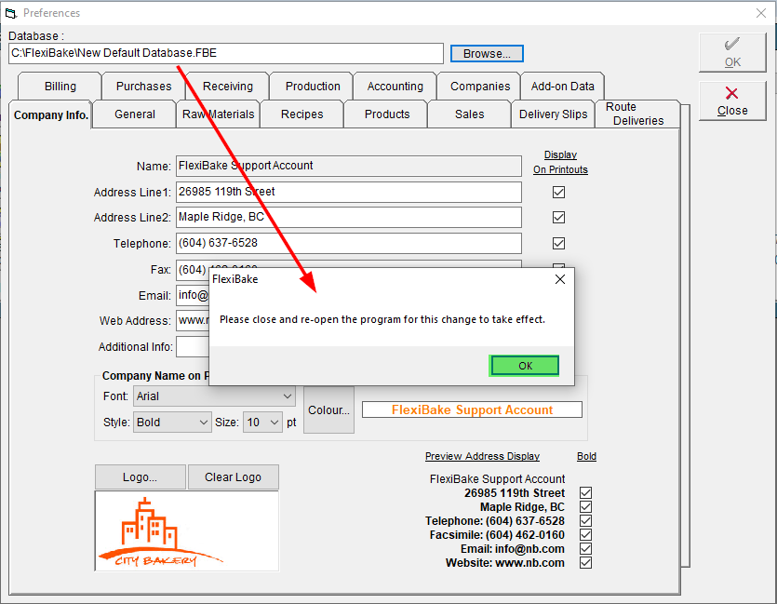The height and width of the screenshot is (604, 777).
Task: Switch to the Billing tab
Action: [x=60, y=87]
